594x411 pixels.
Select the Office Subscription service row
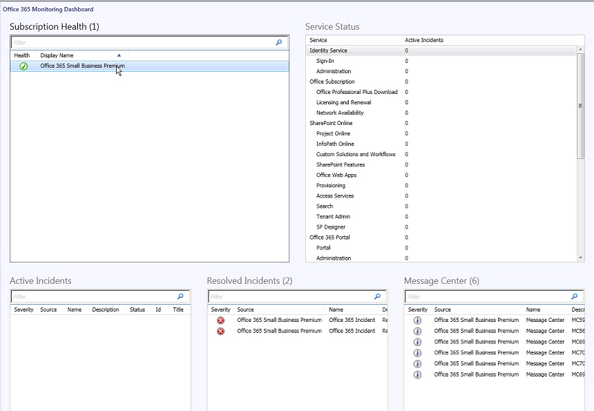(x=441, y=82)
